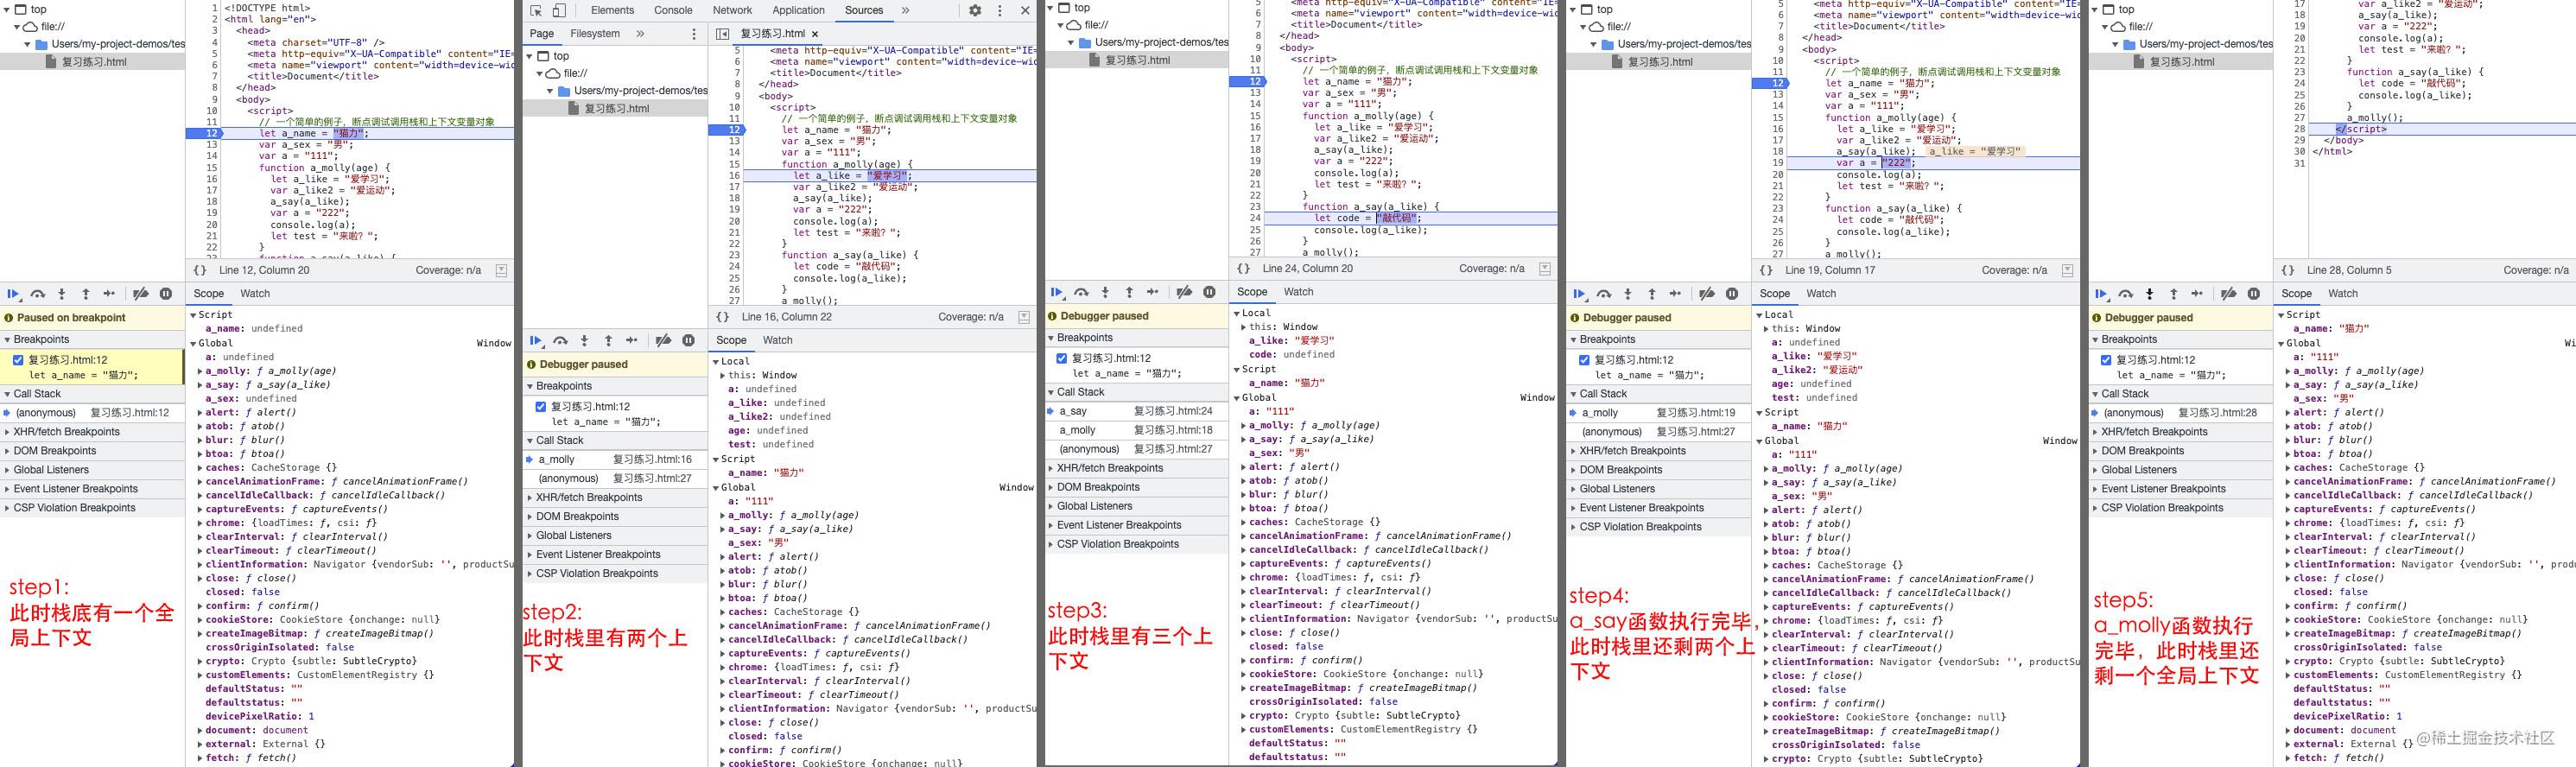Click coverage drawer icon in the Line 24, Column 20 bar
The image size is (2576, 767).
click(1545, 268)
